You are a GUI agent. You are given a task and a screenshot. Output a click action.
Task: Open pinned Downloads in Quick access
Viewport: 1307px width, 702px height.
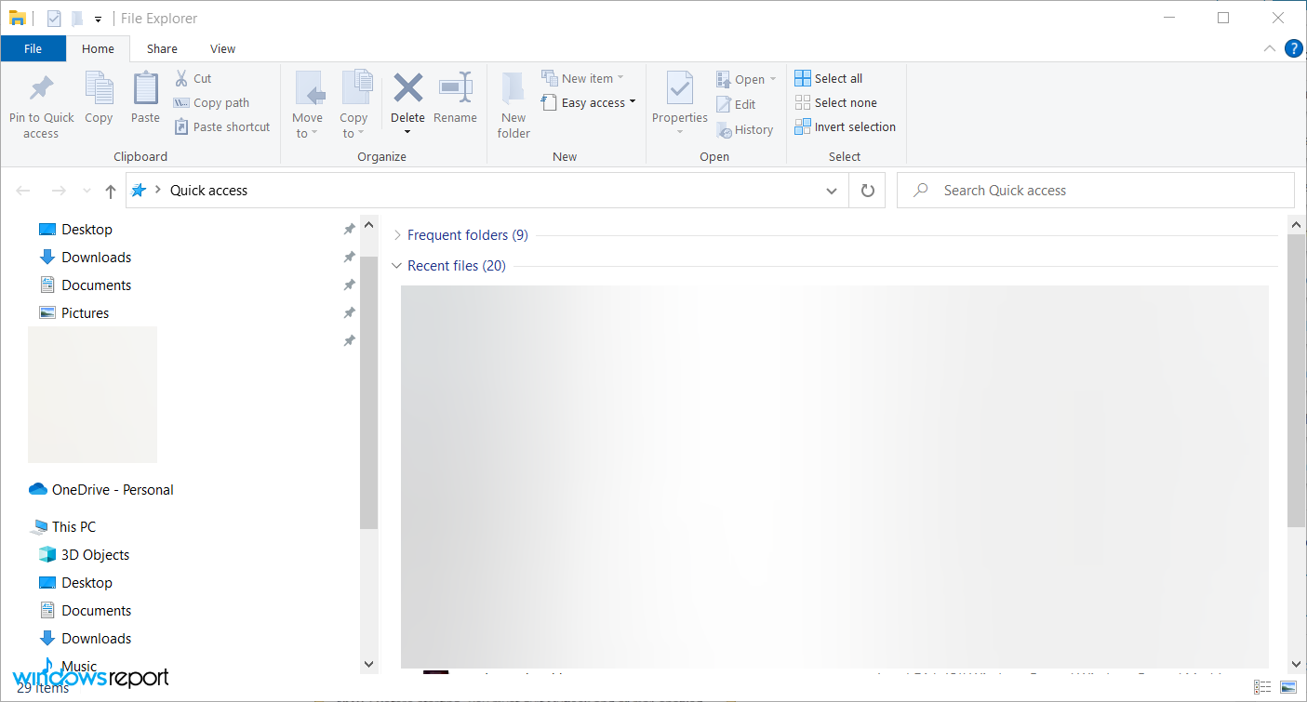pyautogui.click(x=96, y=258)
